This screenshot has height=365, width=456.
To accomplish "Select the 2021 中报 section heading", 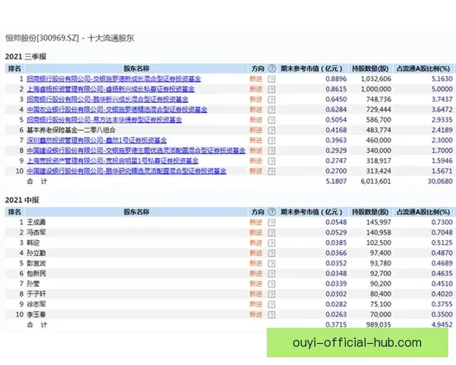I will pos(22,200).
